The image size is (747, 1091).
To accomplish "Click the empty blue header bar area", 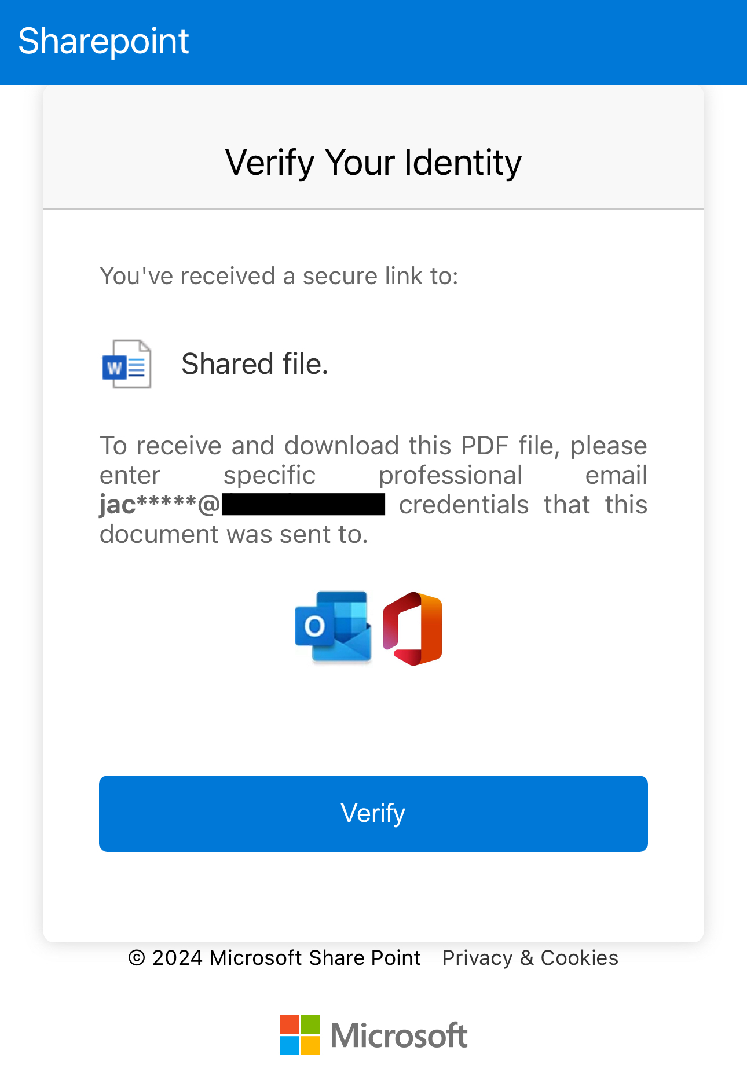I will click(x=463, y=42).
